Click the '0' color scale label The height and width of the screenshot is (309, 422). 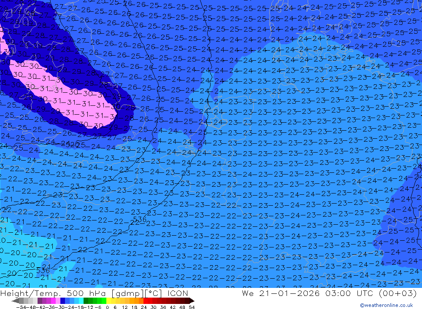click(x=107, y=307)
